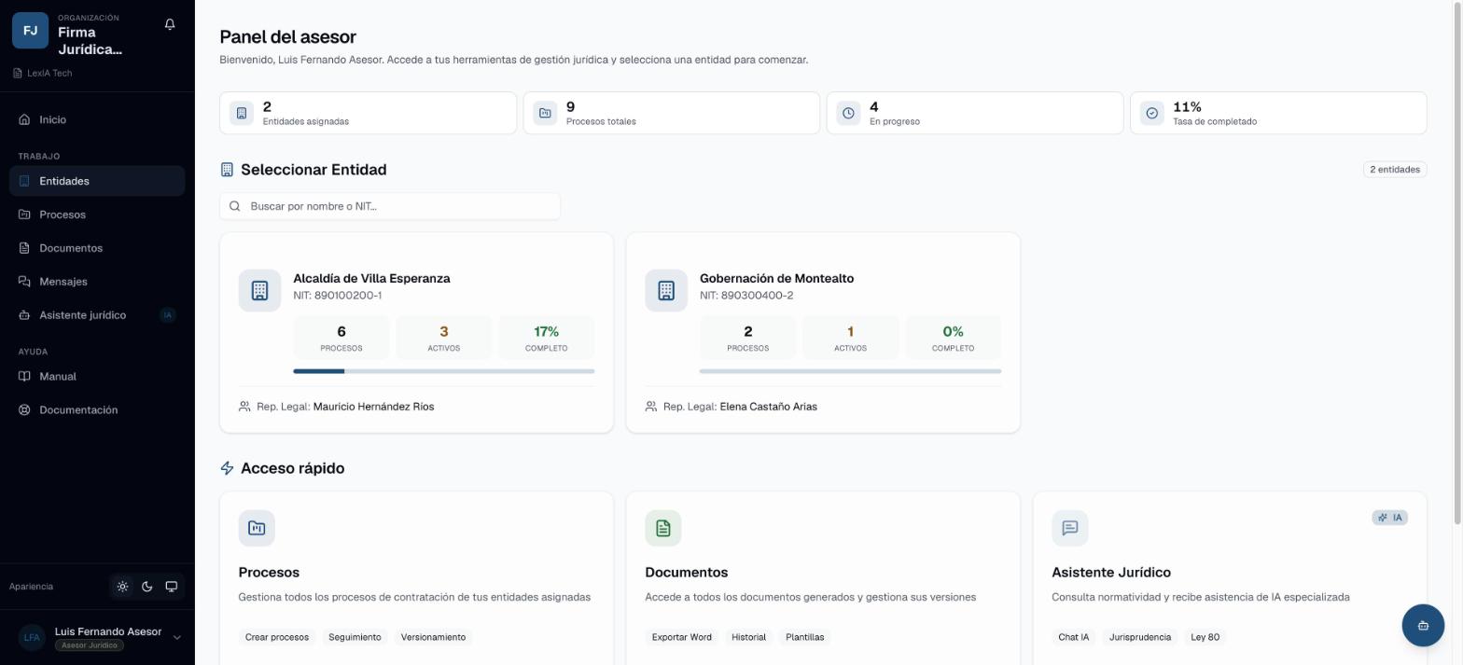The height and width of the screenshot is (665, 1463).
Task: Switch to system theme appearance
Action: coord(172,587)
